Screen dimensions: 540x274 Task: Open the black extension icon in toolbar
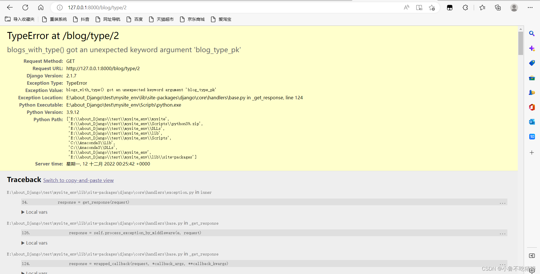[x=450, y=8]
